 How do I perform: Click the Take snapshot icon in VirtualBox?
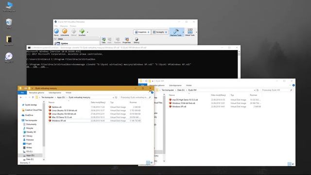click(104, 39)
